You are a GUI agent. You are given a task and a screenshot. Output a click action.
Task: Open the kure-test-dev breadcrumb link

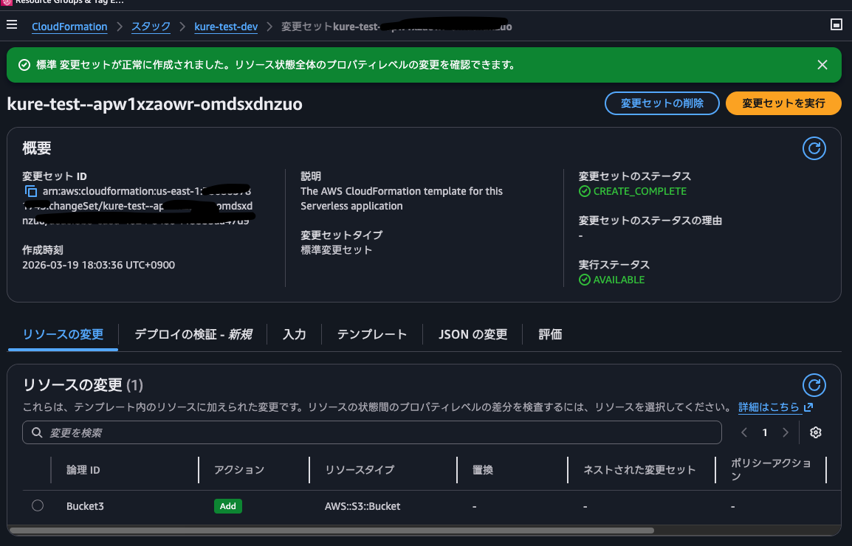226,27
